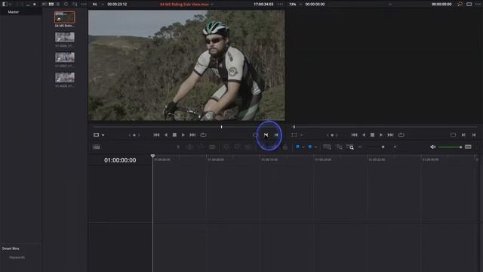The image size is (483, 272).
Task: Click Detail Zoom icon
Action: [339, 147]
